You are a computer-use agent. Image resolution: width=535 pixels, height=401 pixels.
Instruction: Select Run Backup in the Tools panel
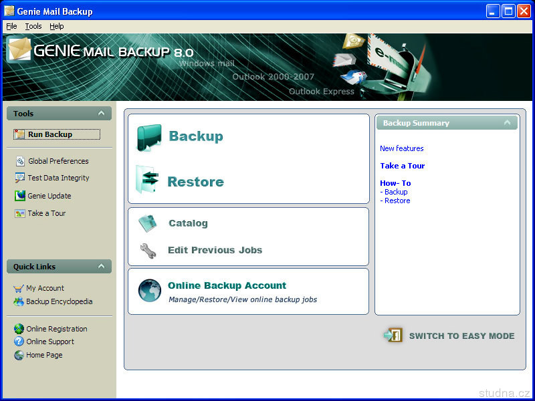49,134
